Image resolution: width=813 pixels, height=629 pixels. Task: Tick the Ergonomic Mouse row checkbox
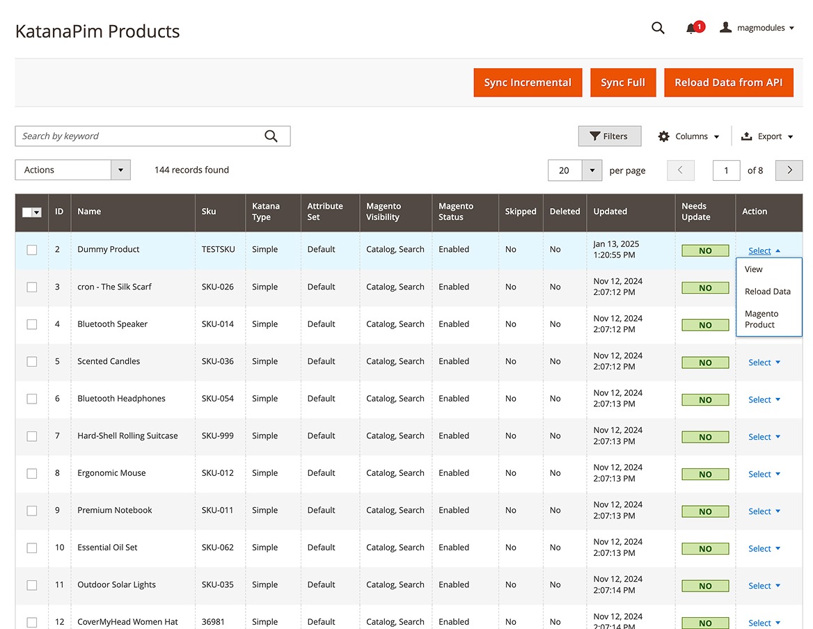coord(32,474)
